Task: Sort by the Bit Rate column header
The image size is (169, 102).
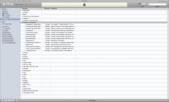Action: pos(46,8)
